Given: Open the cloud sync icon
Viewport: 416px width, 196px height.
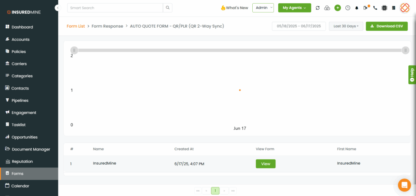Looking at the screenshot, I should [327, 8].
